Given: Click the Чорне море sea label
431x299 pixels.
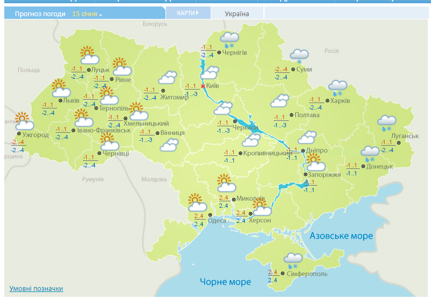Looking at the screenshot, I should pos(225,282).
